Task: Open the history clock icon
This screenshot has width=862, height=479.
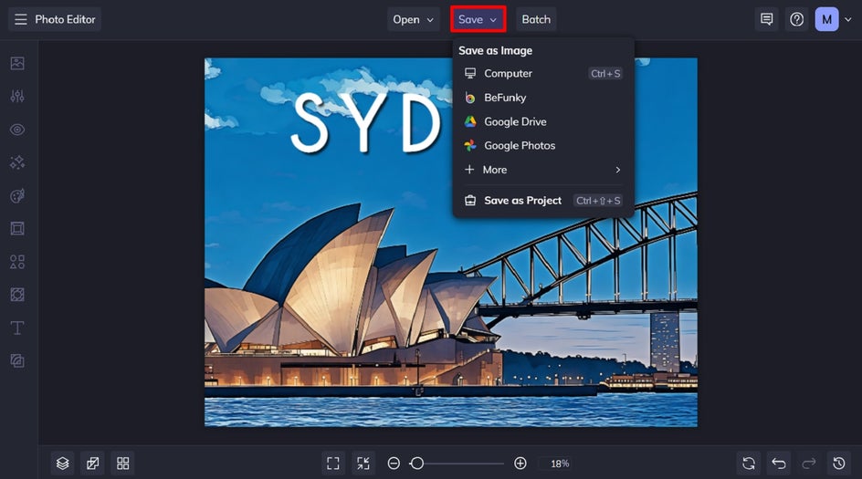Action: 839,463
